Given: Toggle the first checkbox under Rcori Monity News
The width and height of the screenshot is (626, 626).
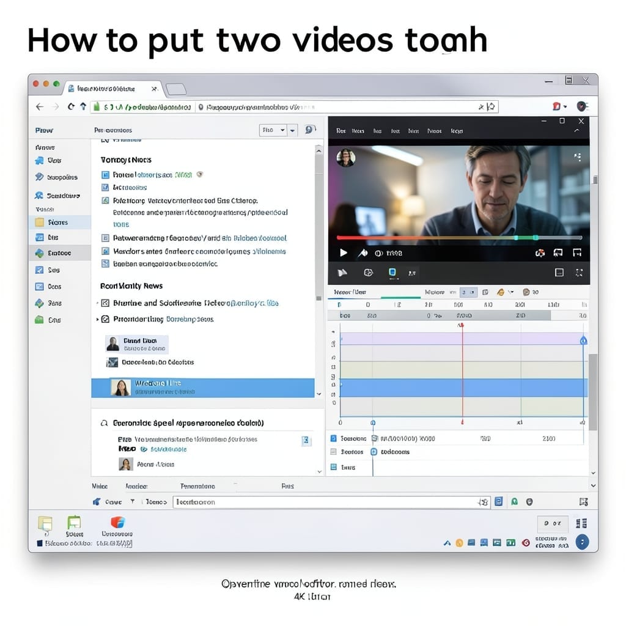Looking at the screenshot, I should click(105, 303).
